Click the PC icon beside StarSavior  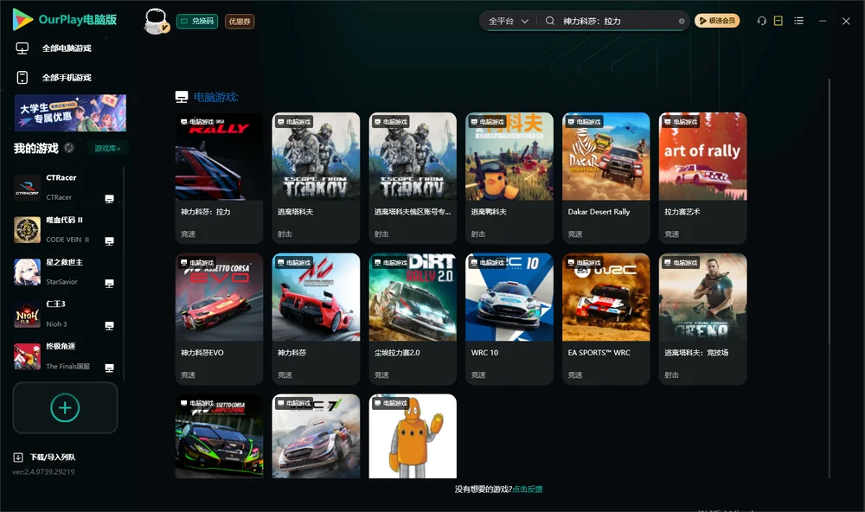click(x=109, y=284)
